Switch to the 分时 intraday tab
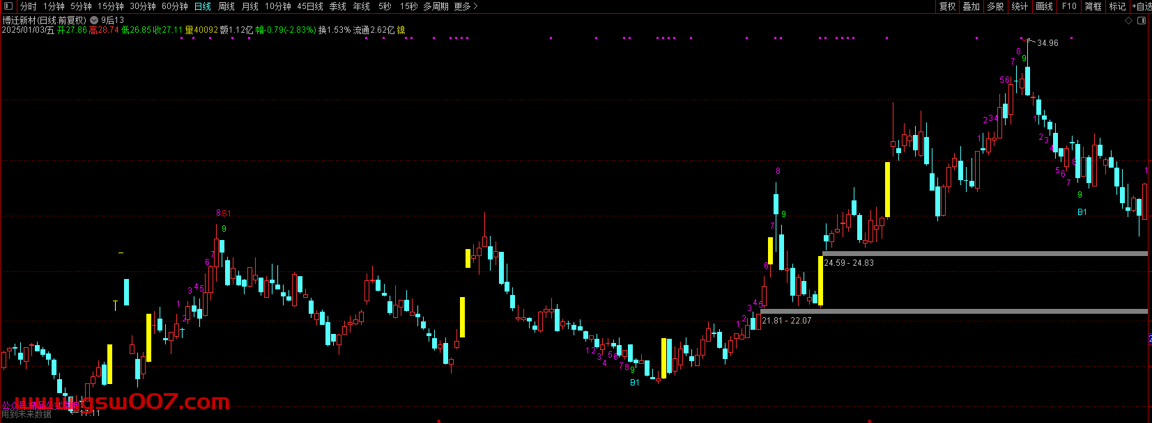Image resolution: width=1152 pixels, height=423 pixels. pyautogui.click(x=29, y=6)
